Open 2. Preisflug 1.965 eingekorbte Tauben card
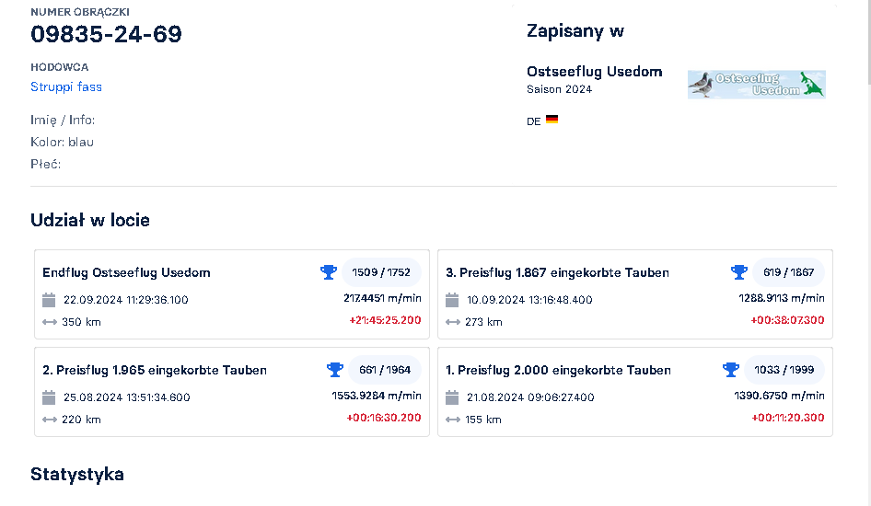871x506 pixels. tap(155, 370)
